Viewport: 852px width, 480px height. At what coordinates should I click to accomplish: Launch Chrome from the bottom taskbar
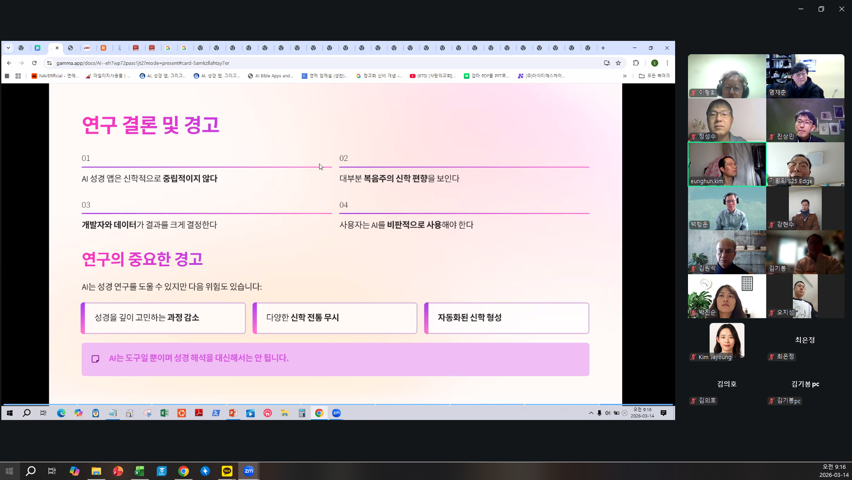coord(184,471)
